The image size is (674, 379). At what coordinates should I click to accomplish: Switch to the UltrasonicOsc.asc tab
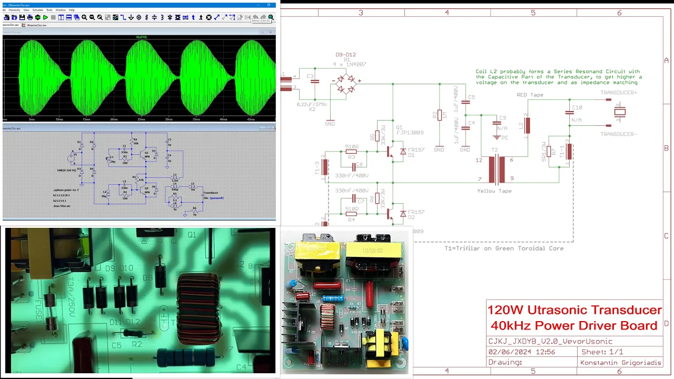coord(11,25)
